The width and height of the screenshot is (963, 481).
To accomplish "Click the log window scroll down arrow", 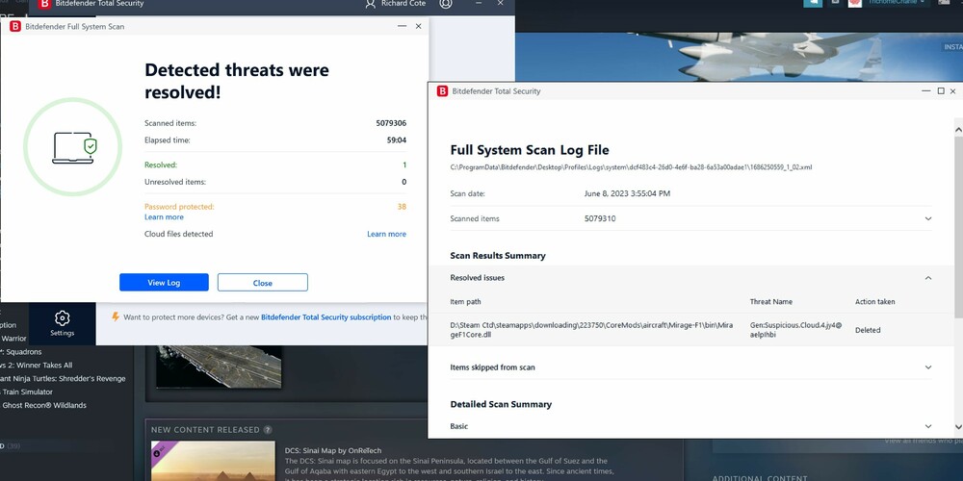I will point(958,427).
